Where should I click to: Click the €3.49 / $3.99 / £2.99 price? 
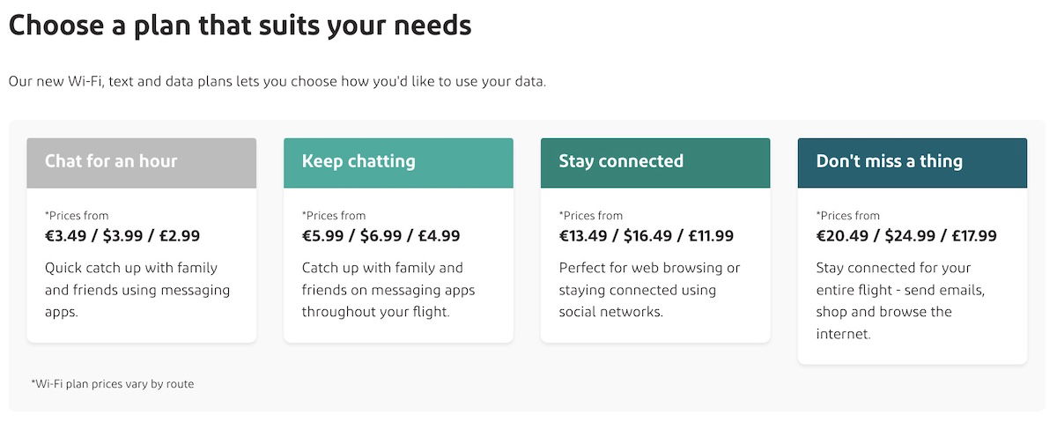[122, 236]
